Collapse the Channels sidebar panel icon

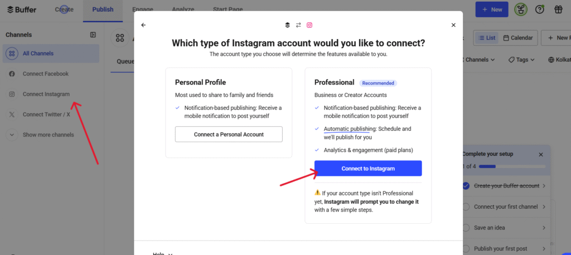click(x=93, y=35)
